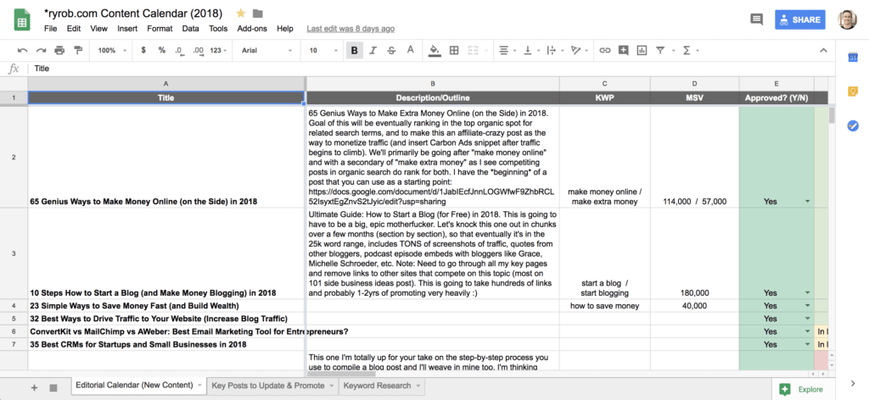This screenshot has height=400, width=869.
Task: Click the Redo arrow in the toolbar
Action: click(41, 50)
